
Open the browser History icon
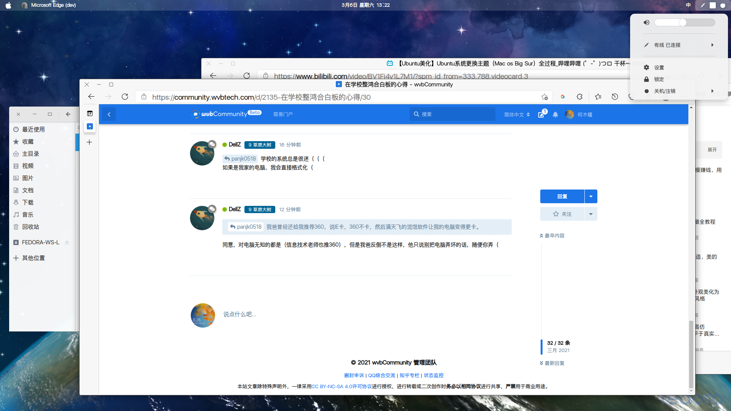[614, 97]
